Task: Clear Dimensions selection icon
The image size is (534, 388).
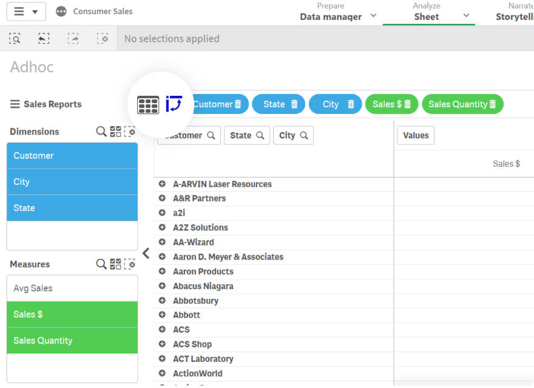Action: [x=129, y=132]
